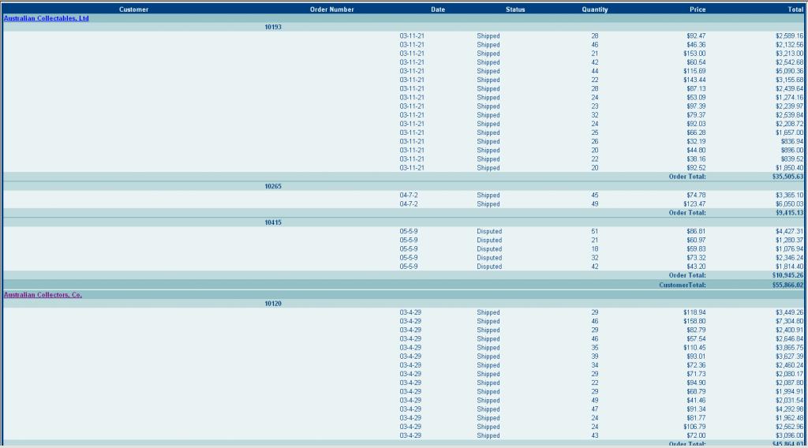The image size is (808, 448).
Task: Click date 03-4-29 in the $2,400.91 row
Action: click(x=410, y=330)
